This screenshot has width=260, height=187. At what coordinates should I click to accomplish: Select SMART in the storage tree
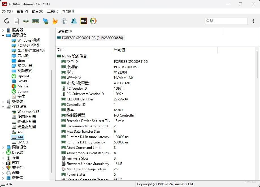[x=23, y=142]
